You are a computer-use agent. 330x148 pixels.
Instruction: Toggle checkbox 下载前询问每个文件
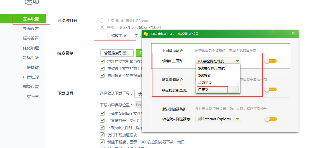[x=102, y=113]
